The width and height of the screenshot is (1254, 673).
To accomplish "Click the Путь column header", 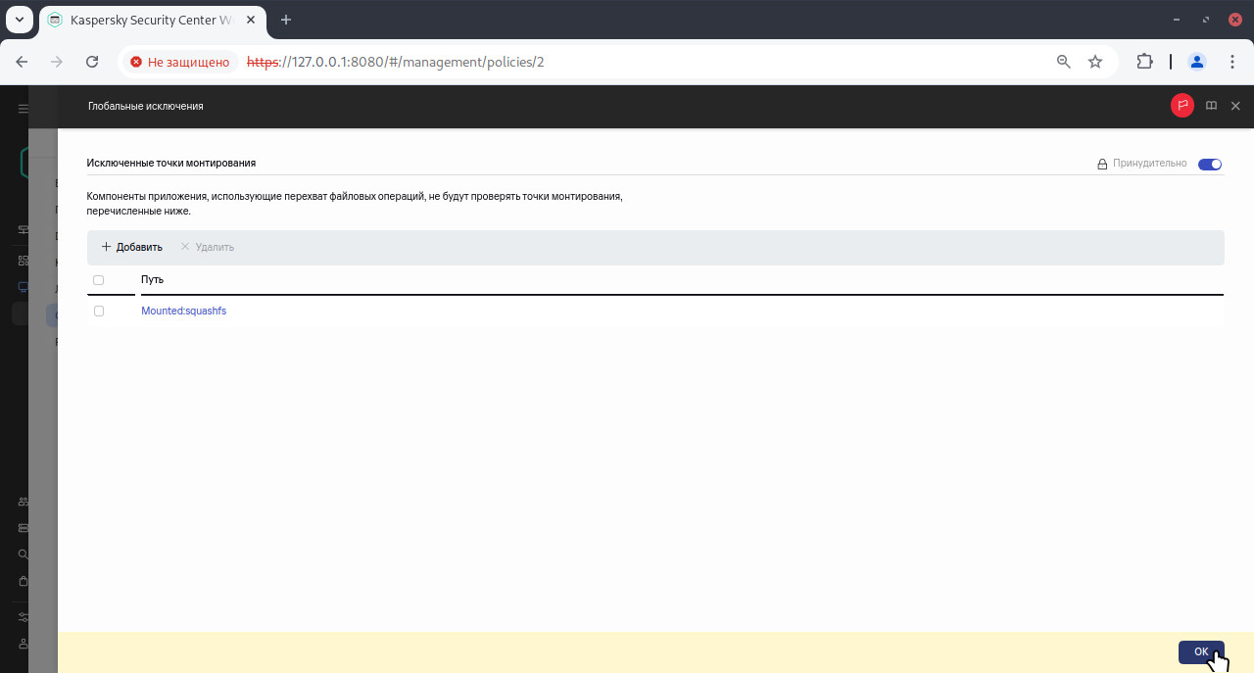I will pyautogui.click(x=152, y=280).
